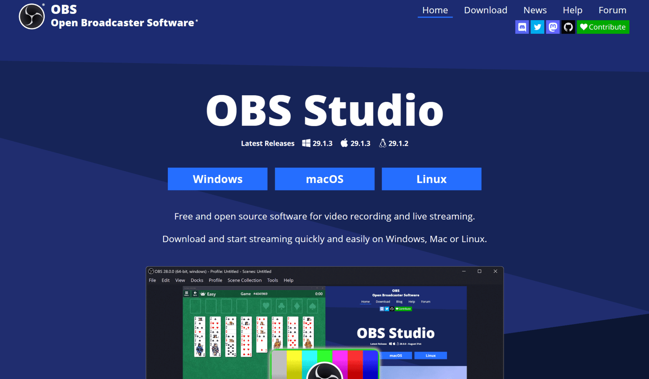Click the crown Easy icon in solitaire preview
The height and width of the screenshot is (379, 649).
pyautogui.click(x=203, y=294)
